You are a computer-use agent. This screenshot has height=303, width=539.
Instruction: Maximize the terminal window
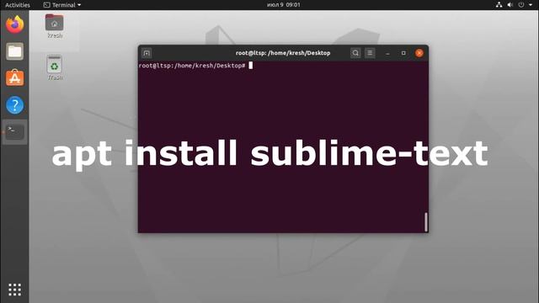coord(403,53)
